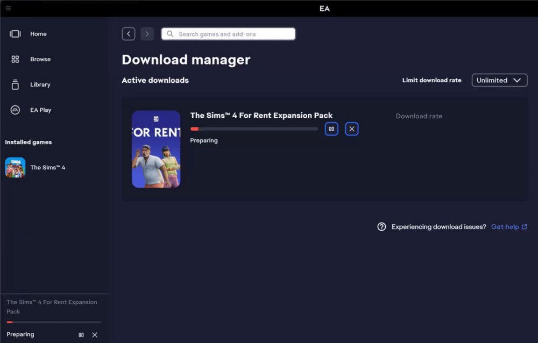
Task: Click the Preparing status under progress bar
Action: 204,140
